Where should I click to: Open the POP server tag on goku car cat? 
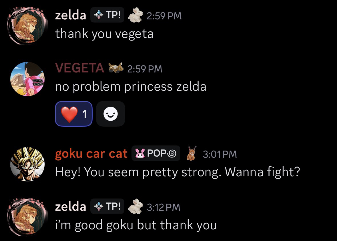156,153
